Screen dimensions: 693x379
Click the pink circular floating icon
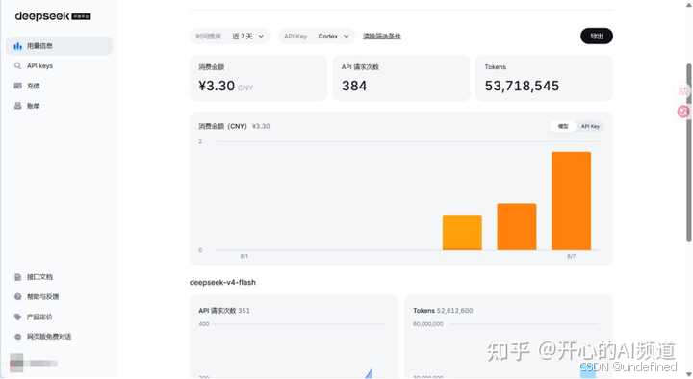click(x=683, y=112)
